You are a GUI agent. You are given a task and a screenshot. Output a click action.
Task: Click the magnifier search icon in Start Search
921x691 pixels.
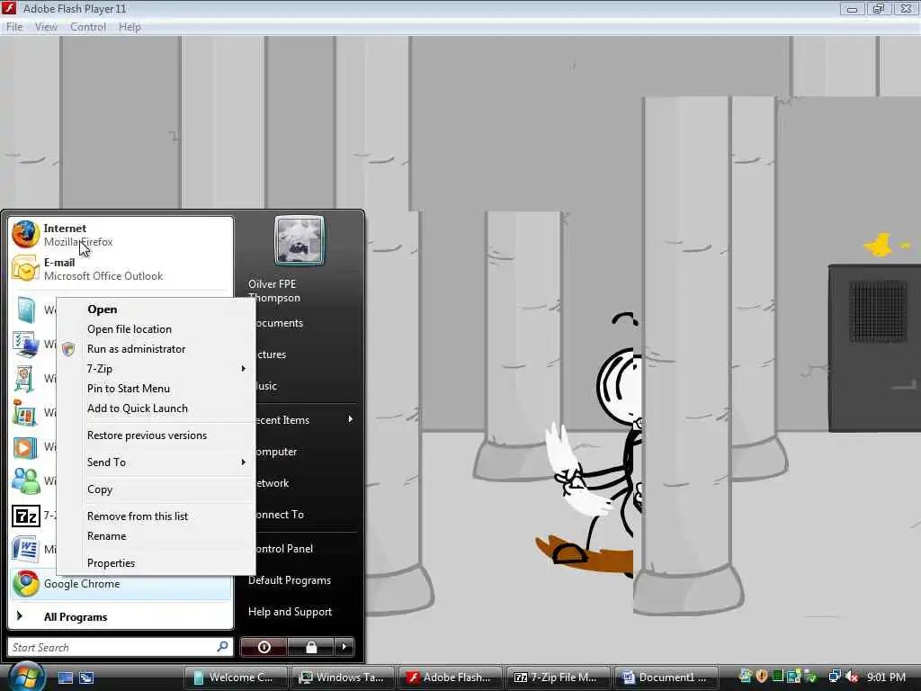[222, 646]
